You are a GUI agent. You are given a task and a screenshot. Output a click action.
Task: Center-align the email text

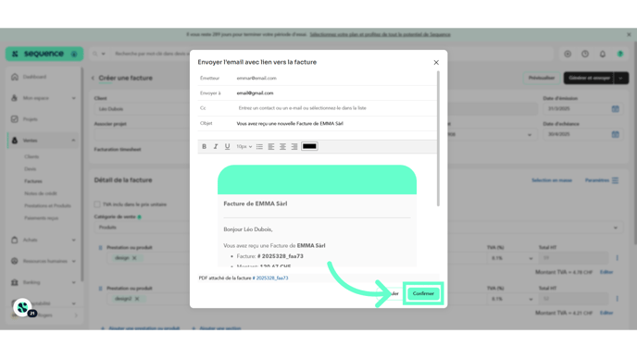(x=282, y=146)
